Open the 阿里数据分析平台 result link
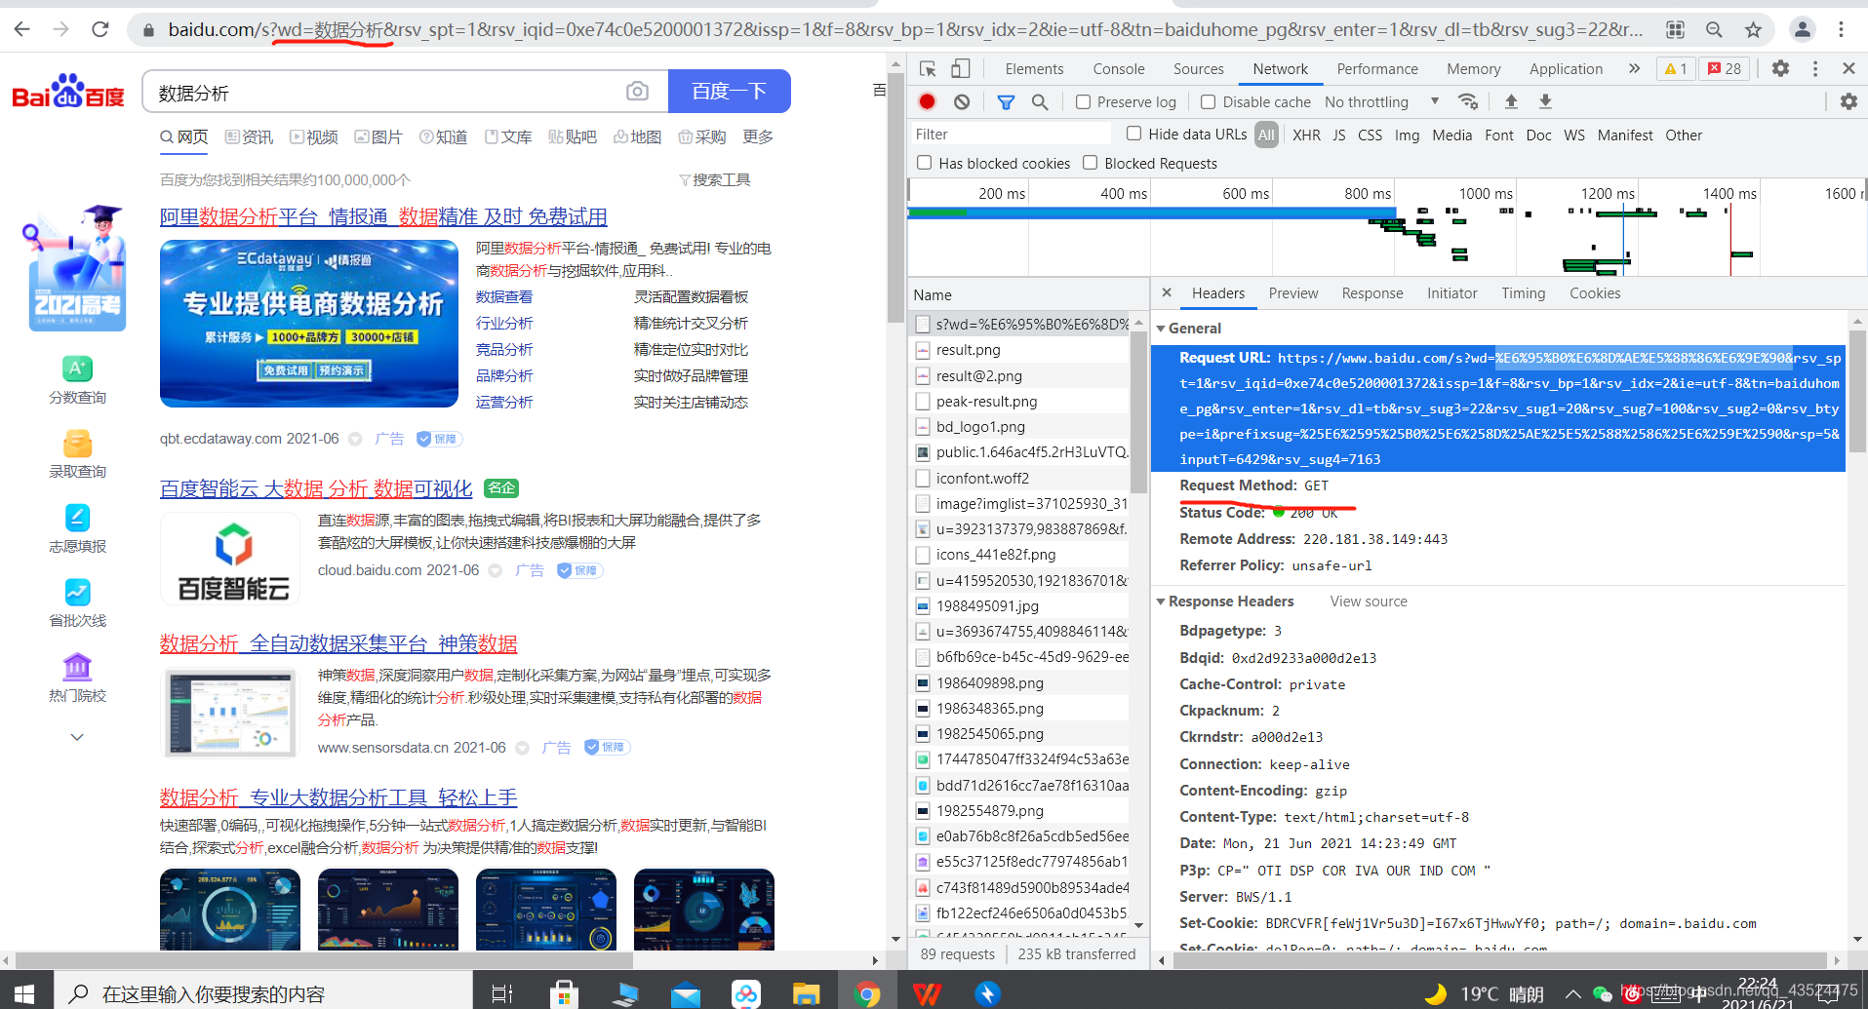The height and width of the screenshot is (1009, 1868). click(383, 216)
